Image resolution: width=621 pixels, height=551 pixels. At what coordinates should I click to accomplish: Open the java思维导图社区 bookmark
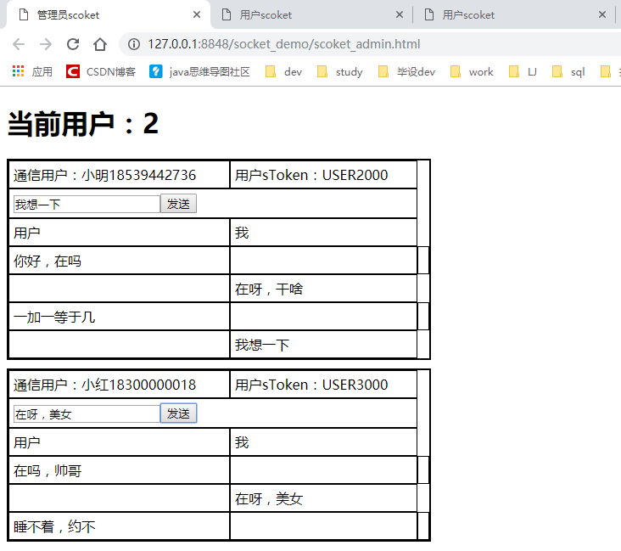(199, 71)
